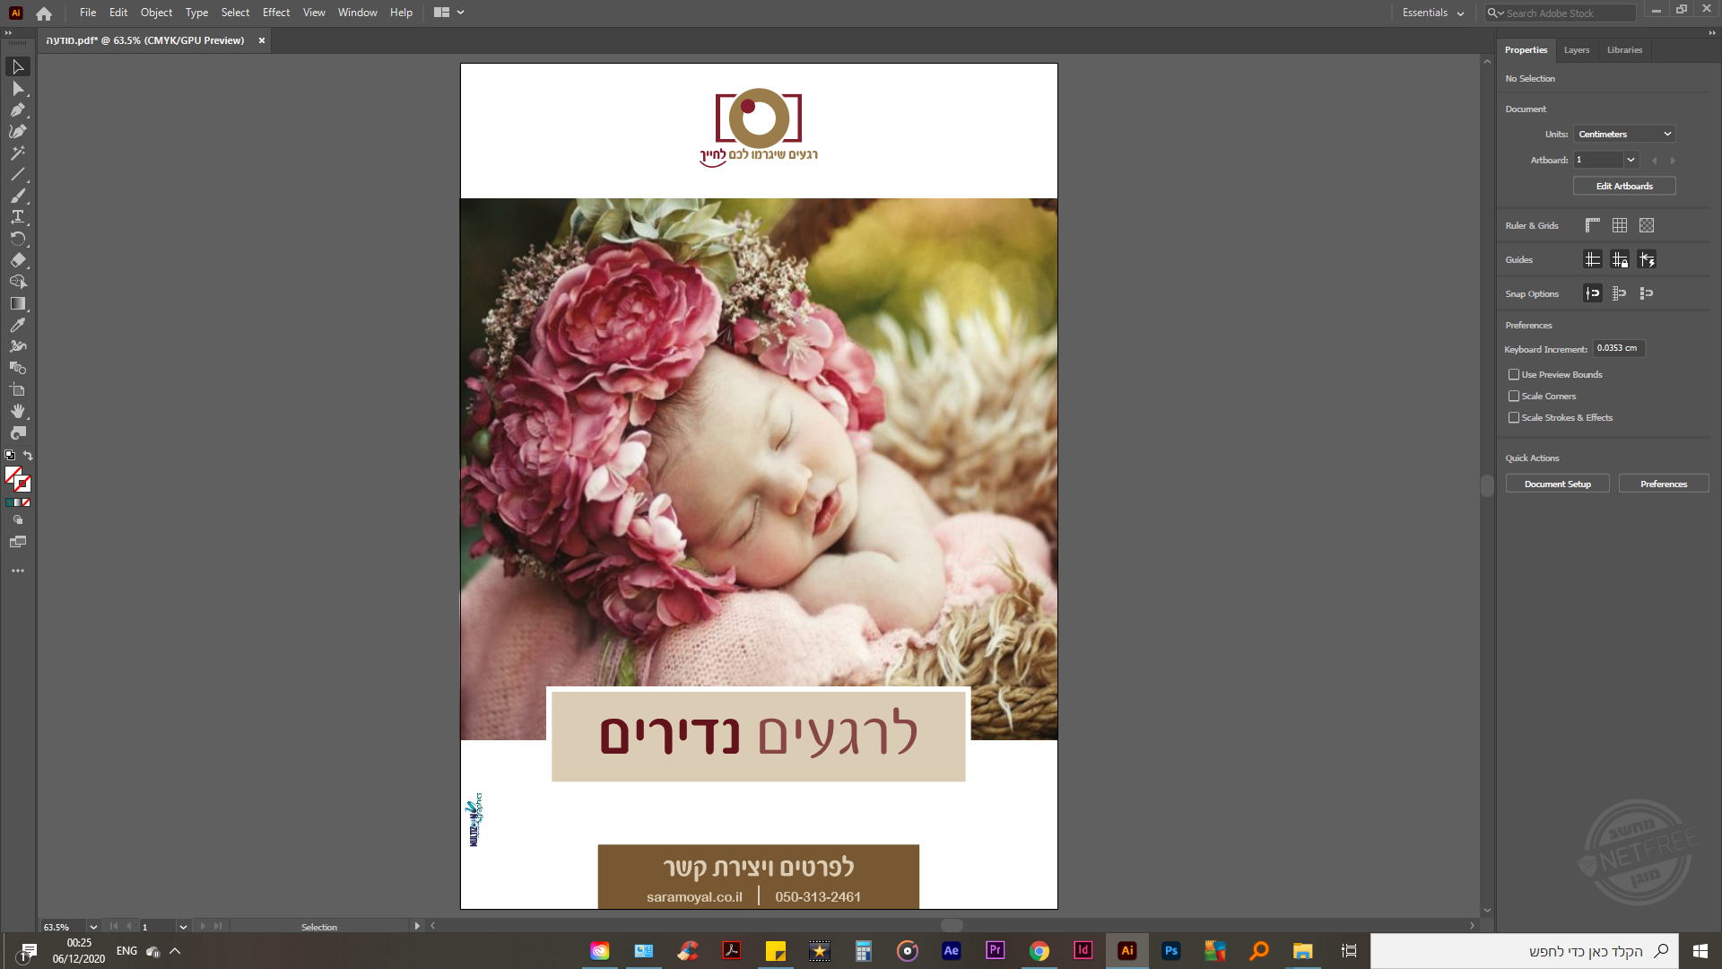The image size is (1722, 969).
Task: Select the Type tool
Action: 17,217
